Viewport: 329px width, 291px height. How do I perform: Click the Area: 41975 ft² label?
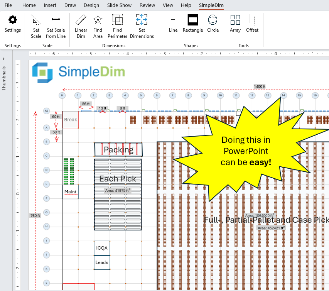(x=118, y=191)
